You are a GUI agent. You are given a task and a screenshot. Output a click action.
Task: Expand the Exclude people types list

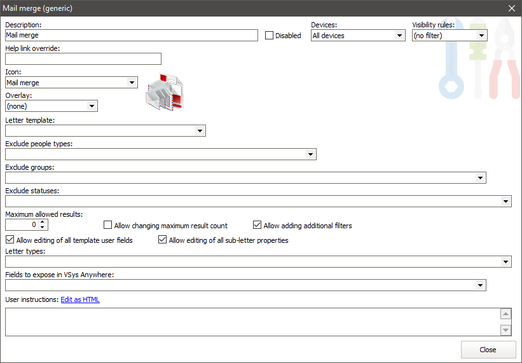pos(310,154)
